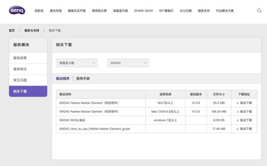The width and height of the screenshot is (267, 166).
Task: Open the 智能交互平板 menu
Action: click(77, 11)
